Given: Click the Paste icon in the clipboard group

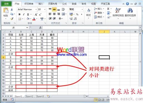Looking at the screenshot, I should point(6,10).
